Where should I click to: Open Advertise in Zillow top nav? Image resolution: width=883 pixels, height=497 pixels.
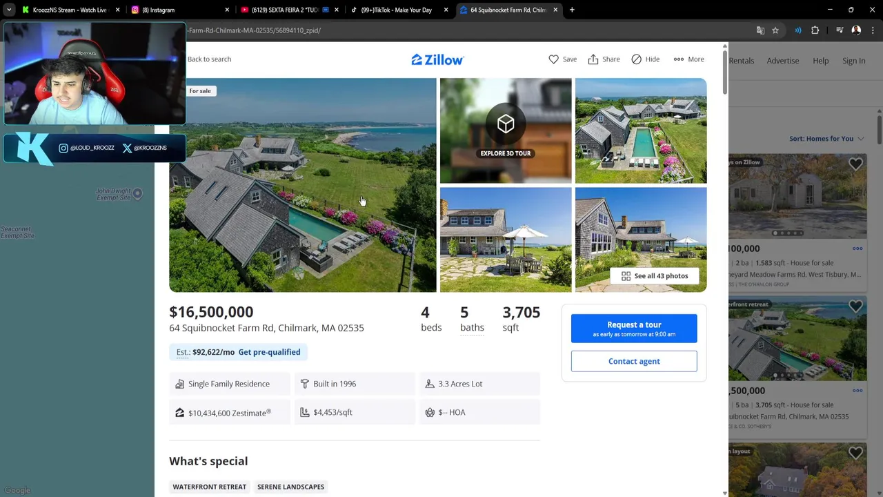point(783,61)
